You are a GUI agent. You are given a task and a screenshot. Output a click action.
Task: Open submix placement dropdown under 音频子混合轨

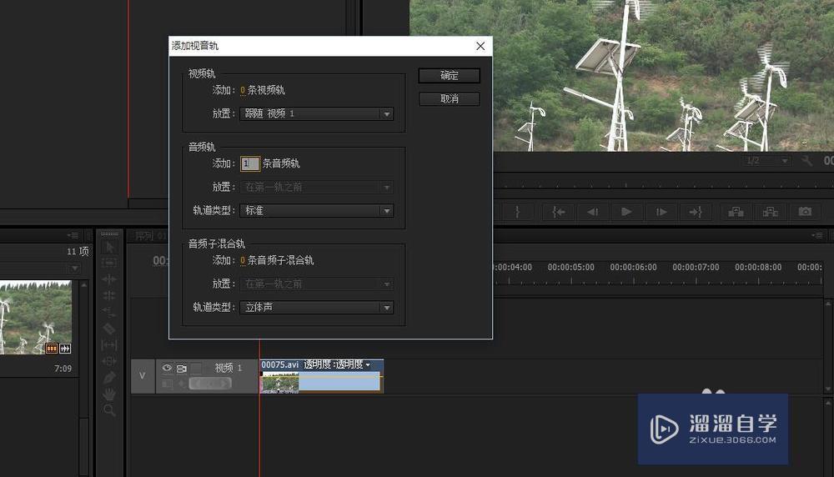(x=316, y=284)
